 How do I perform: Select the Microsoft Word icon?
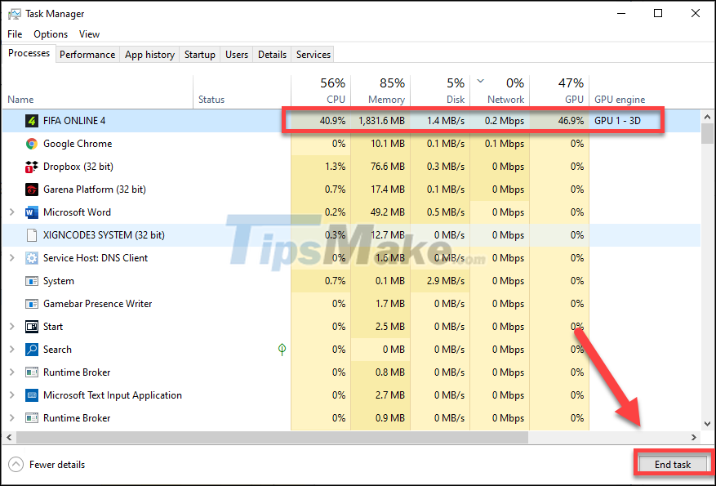30,212
